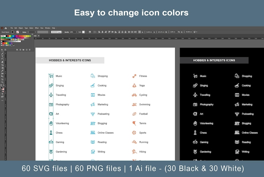
Task: Select the Artboard tool
Action: tap(2, 79)
